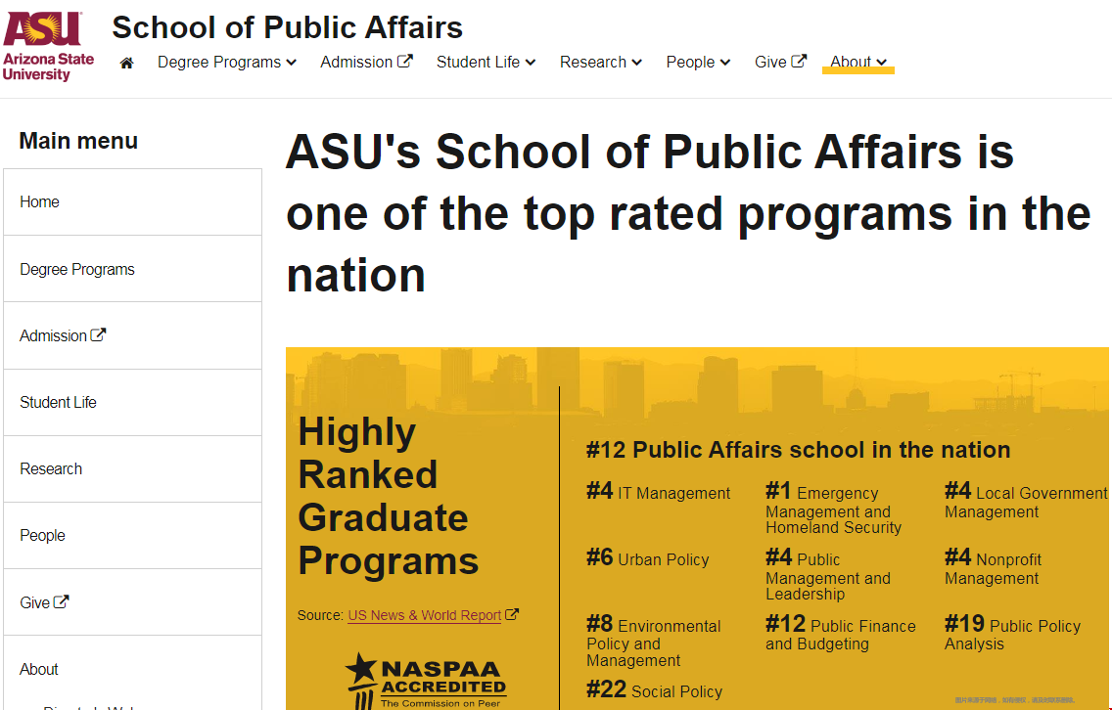Click external link icon beside top Give
1112x710 pixels.
coord(799,61)
